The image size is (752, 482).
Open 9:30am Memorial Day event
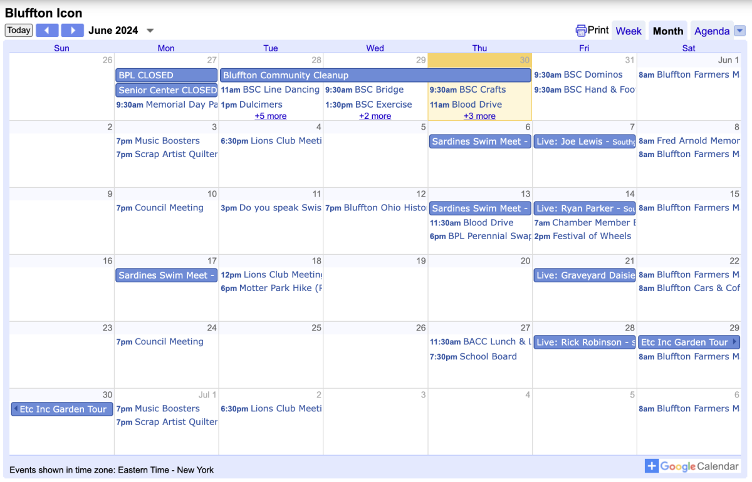click(167, 105)
